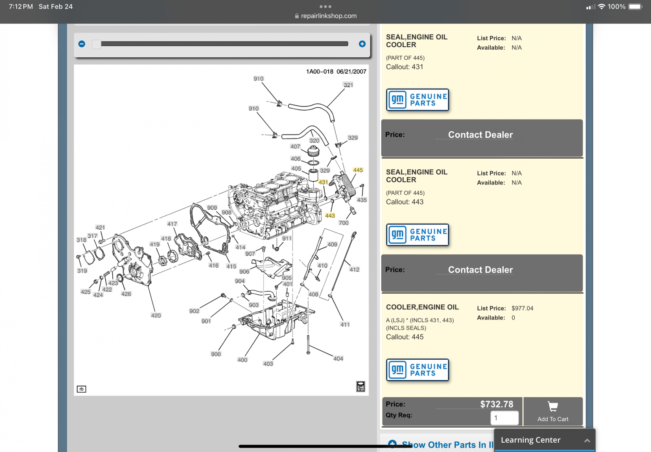Screen dimensions: 651x452
Task: Expand Show Other Parts In Illustration
Action: point(441,445)
